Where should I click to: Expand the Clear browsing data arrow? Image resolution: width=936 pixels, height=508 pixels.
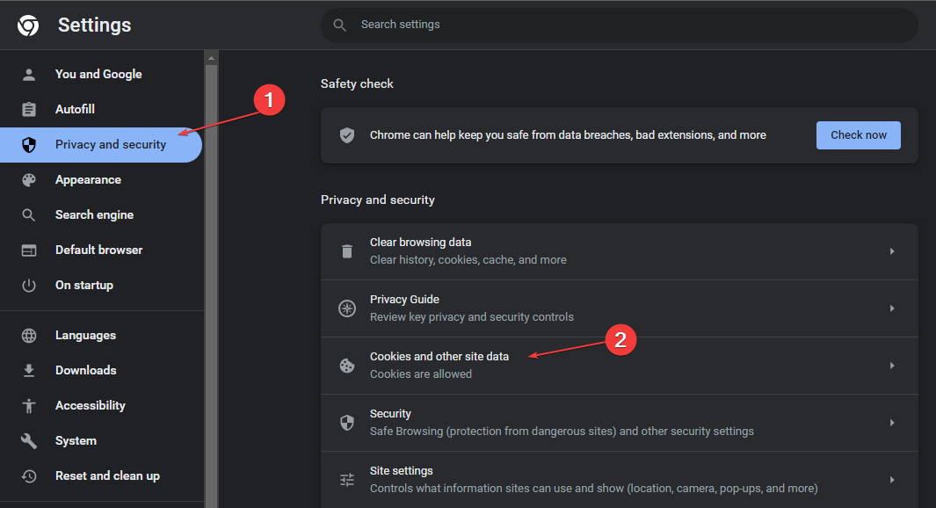point(892,251)
